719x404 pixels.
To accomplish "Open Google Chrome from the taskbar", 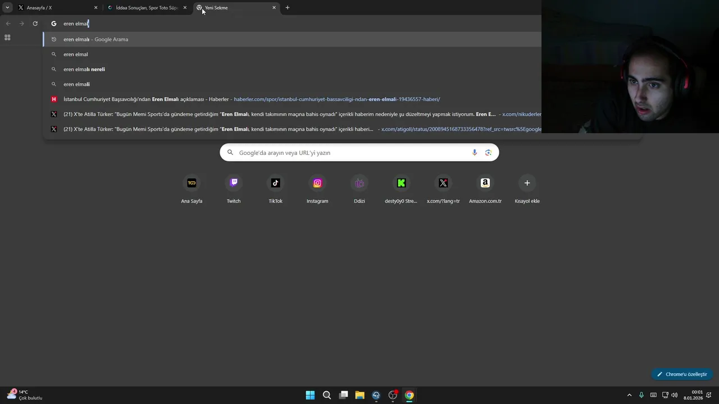I will point(409,395).
